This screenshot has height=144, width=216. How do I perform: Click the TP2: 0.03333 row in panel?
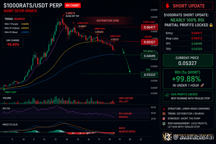(188, 49)
